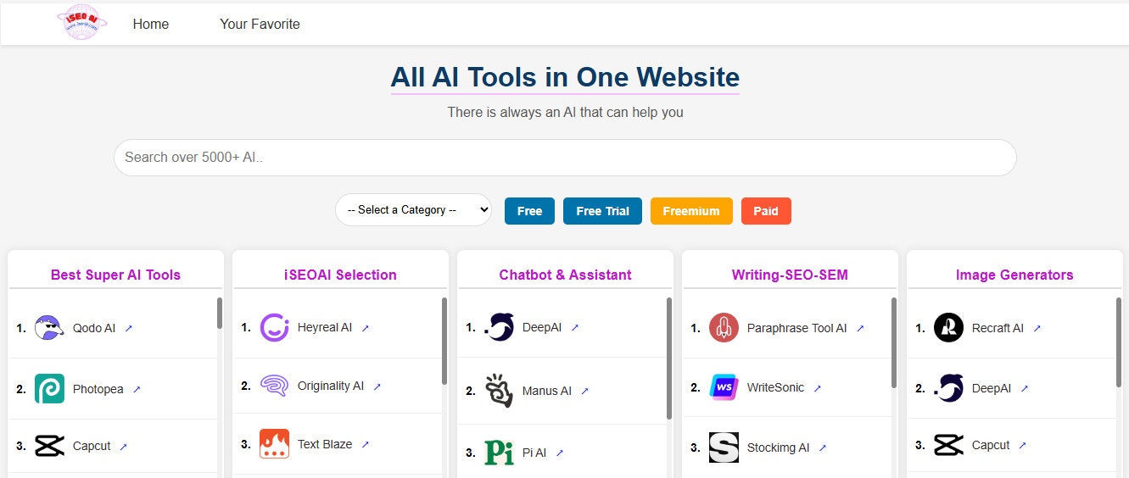Screen dimensions: 1129x478
Task: Click external link arrow next to Pi AI
Action: (x=559, y=453)
